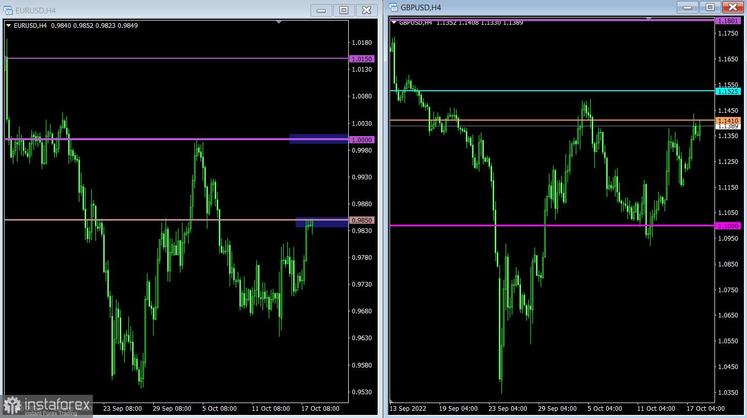Screen dimensions: 747x418
Task: Click the GBPUSD chart shift triangle marker
Action: [649, 18]
